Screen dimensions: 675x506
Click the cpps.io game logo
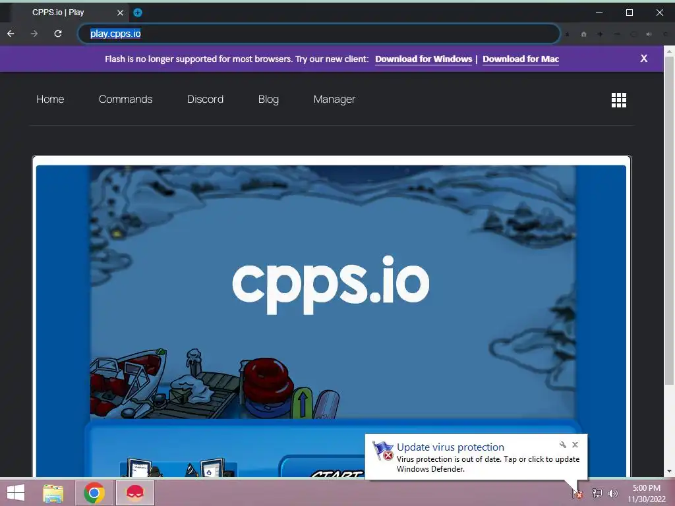(x=331, y=285)
